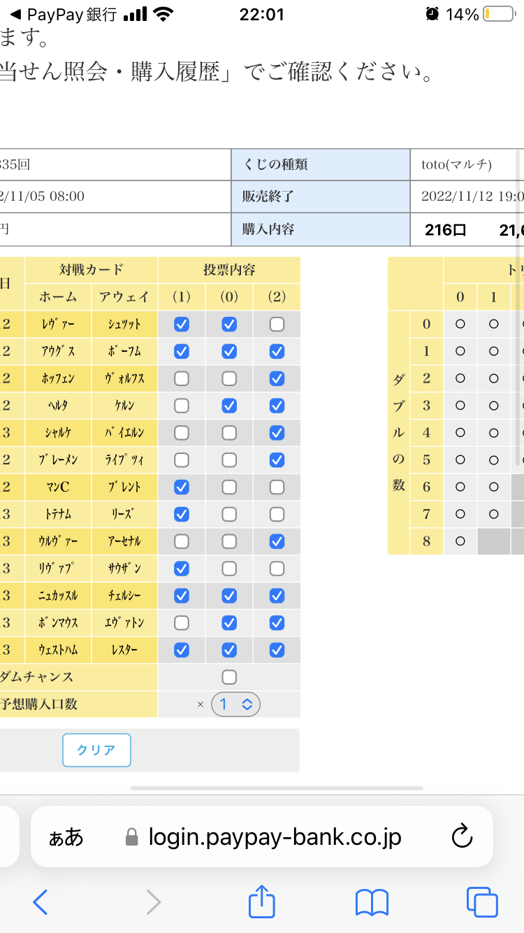Tap the Wi-Fi status icon
The image size is (524, 933).
tap(163, 14)
